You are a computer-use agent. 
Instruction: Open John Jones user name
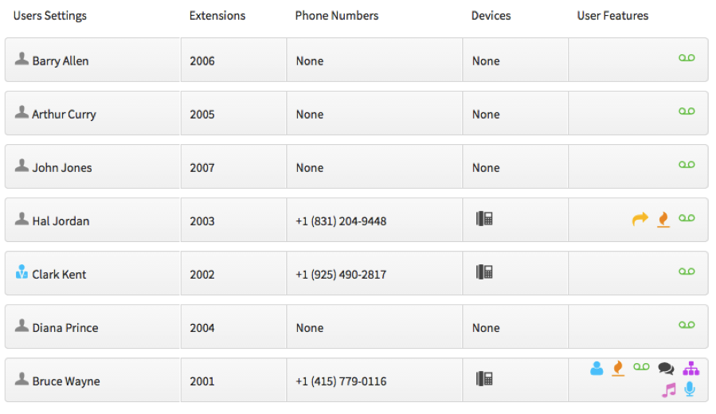pyautogui.click(x=61, y=167)
